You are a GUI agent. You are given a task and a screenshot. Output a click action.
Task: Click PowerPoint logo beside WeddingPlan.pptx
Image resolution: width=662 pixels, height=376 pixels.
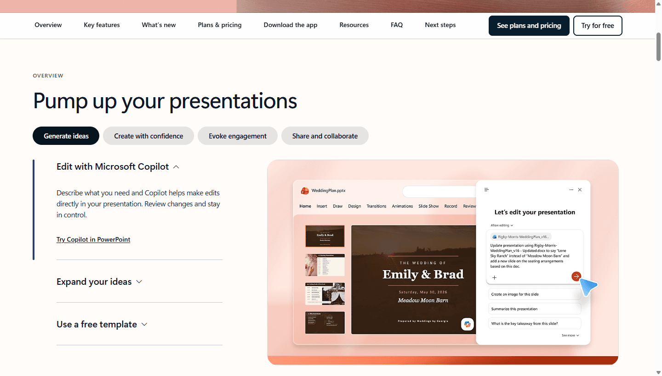(305, 191)
